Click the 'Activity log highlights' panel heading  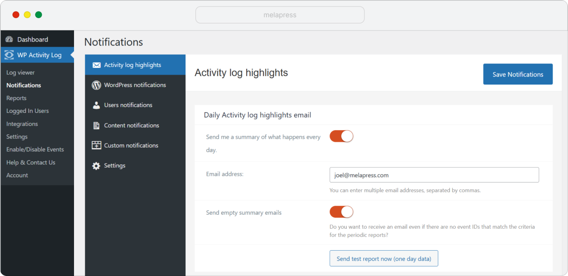pyautogui.click(x=241, y=73)
